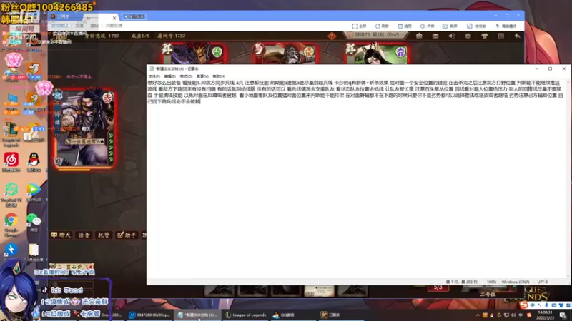This screenshot has width=572, height=321.
Task: Select the right female general portrait
Action: (x=377, y=53)
